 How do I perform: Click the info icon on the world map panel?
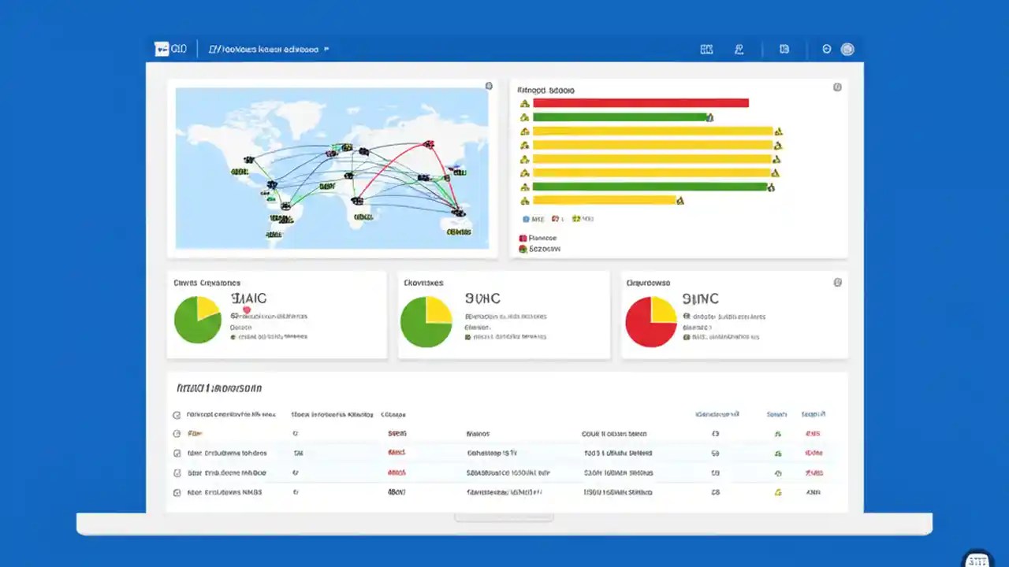pyautogui.click(x=488, y=86)
